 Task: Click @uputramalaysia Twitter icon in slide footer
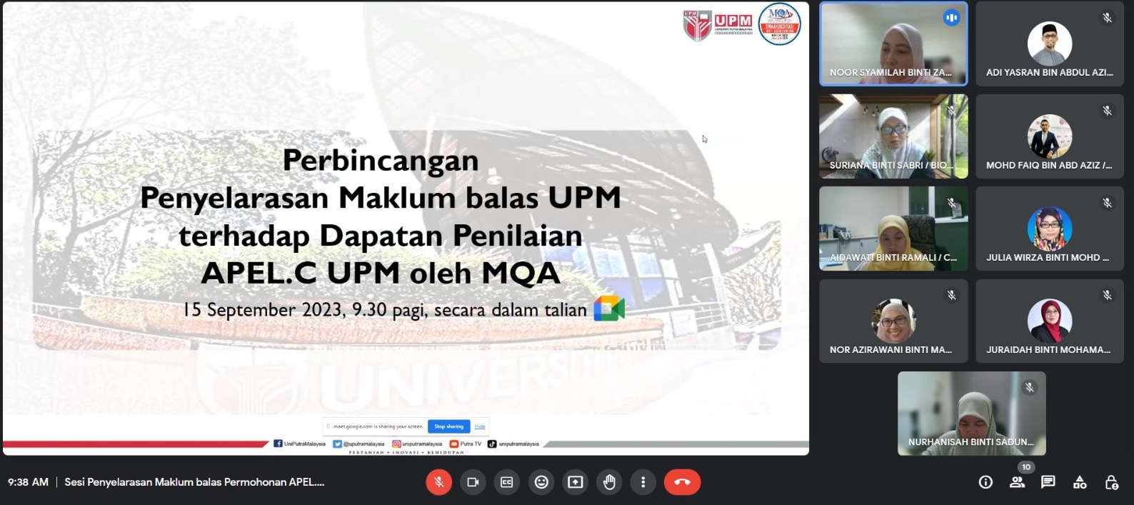coord(337,444)
